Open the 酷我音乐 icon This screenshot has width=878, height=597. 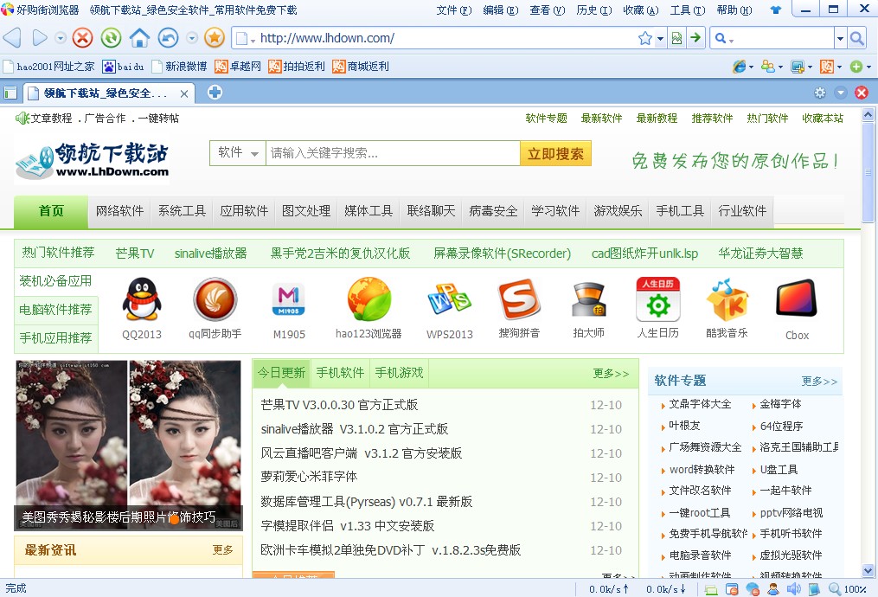click(727, 299)
